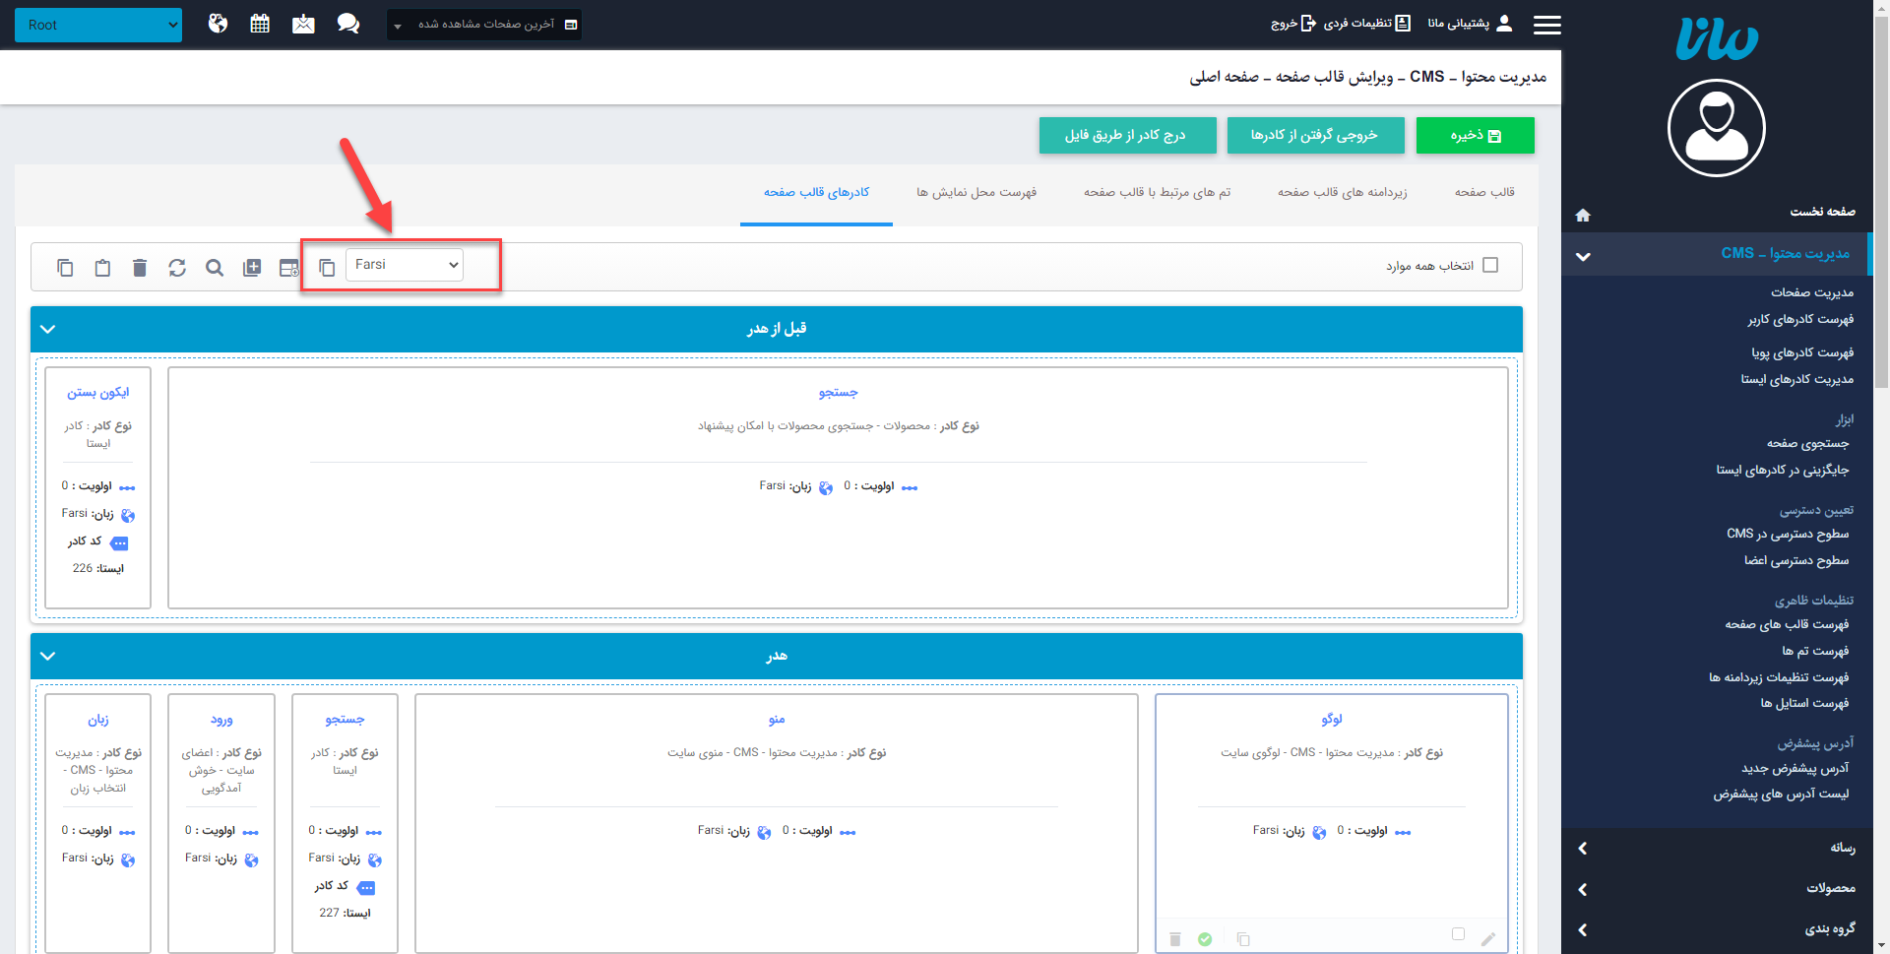The width and height of the screenshot is (1890, 954).
Task: Click the add-new-cadre plus icon
Action: tap(252, 267)
